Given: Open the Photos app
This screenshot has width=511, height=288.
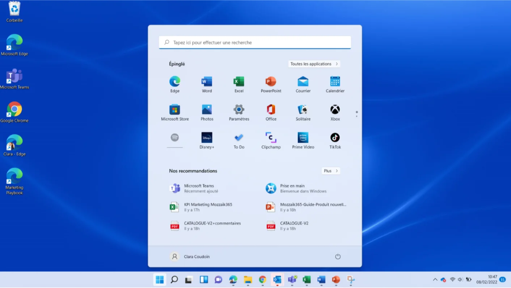Looking at the screenshot, I should coord(207,113).
